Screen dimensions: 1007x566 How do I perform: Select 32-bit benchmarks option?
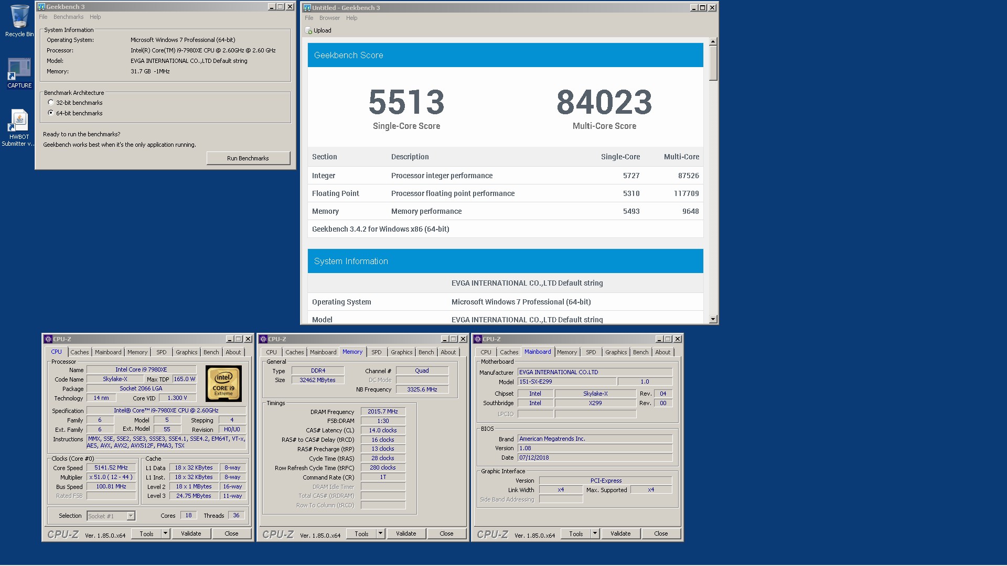click(x=51, y=103)
